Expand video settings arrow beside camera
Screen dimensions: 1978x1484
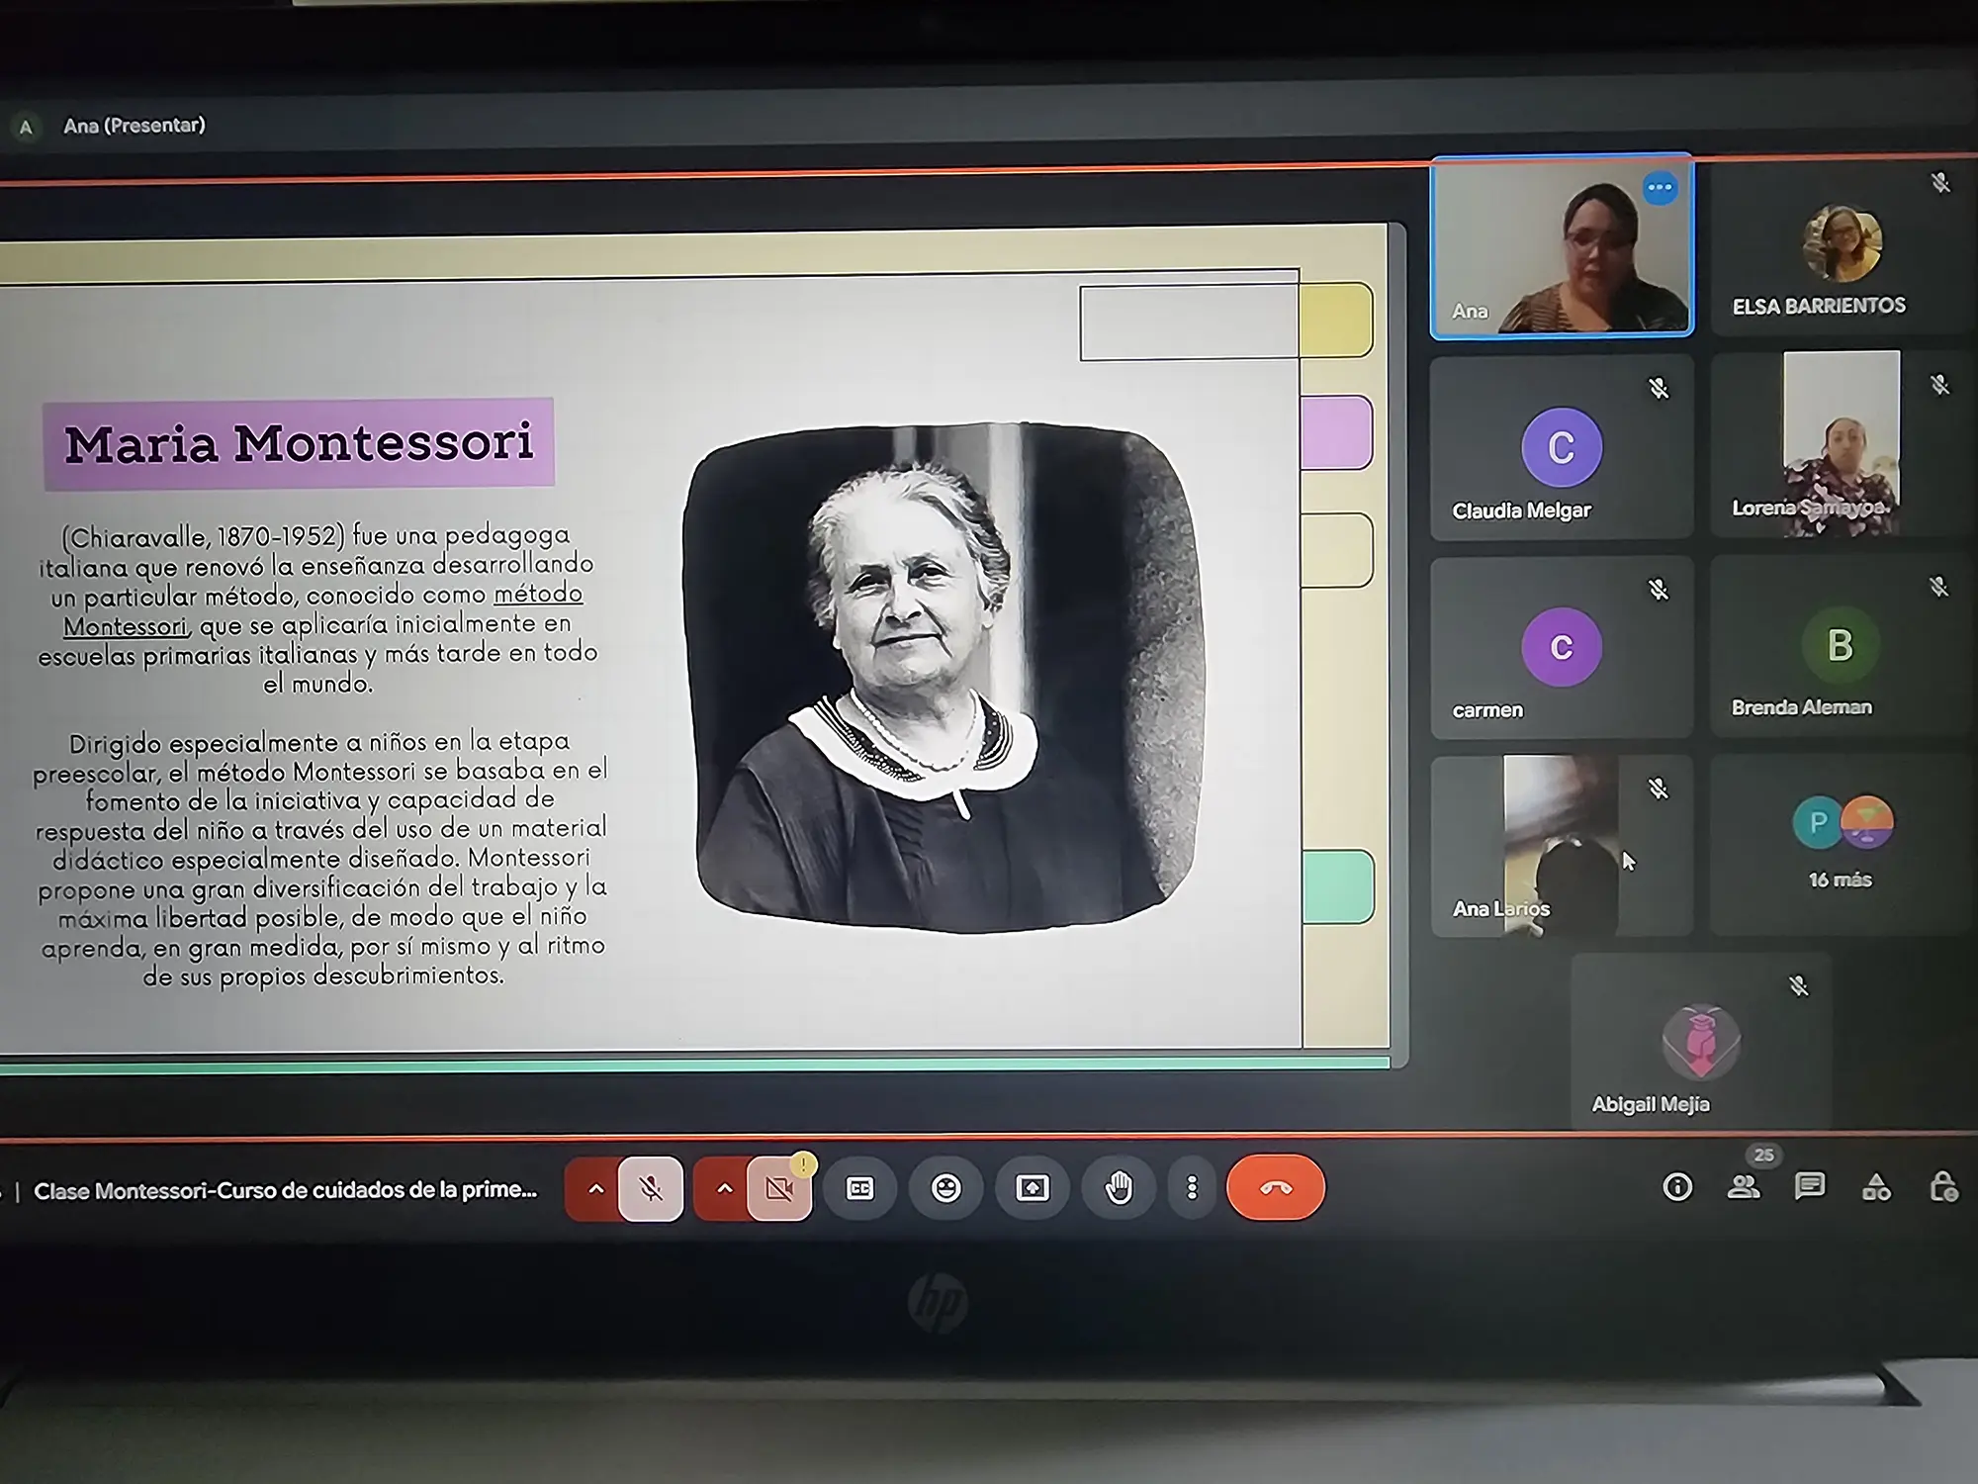pyautogui.click(x=724, y=1188)
